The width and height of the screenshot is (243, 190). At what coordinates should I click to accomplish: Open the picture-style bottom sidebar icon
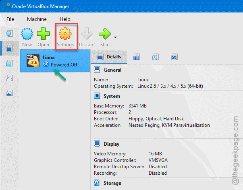coord(10,93)
